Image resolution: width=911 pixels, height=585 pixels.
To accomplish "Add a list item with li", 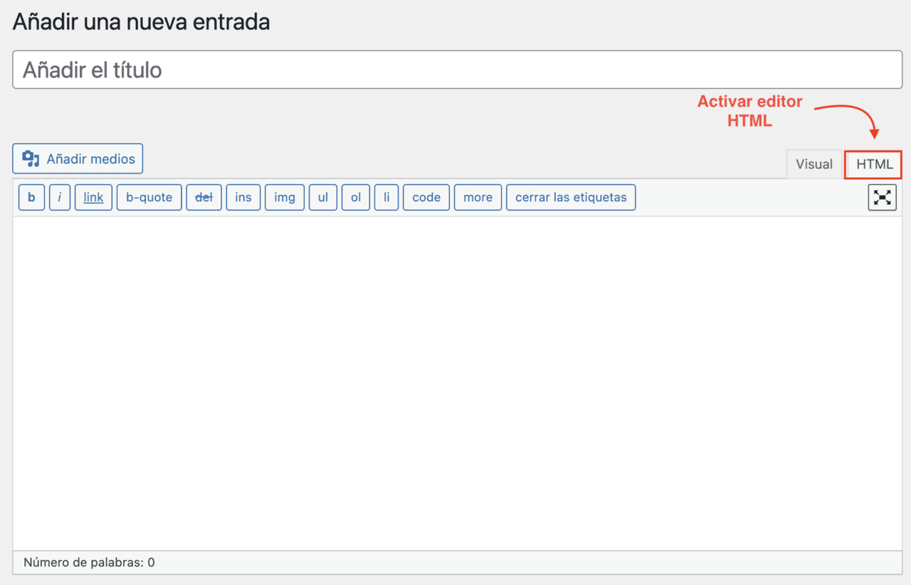I will (x=386, y=197).
